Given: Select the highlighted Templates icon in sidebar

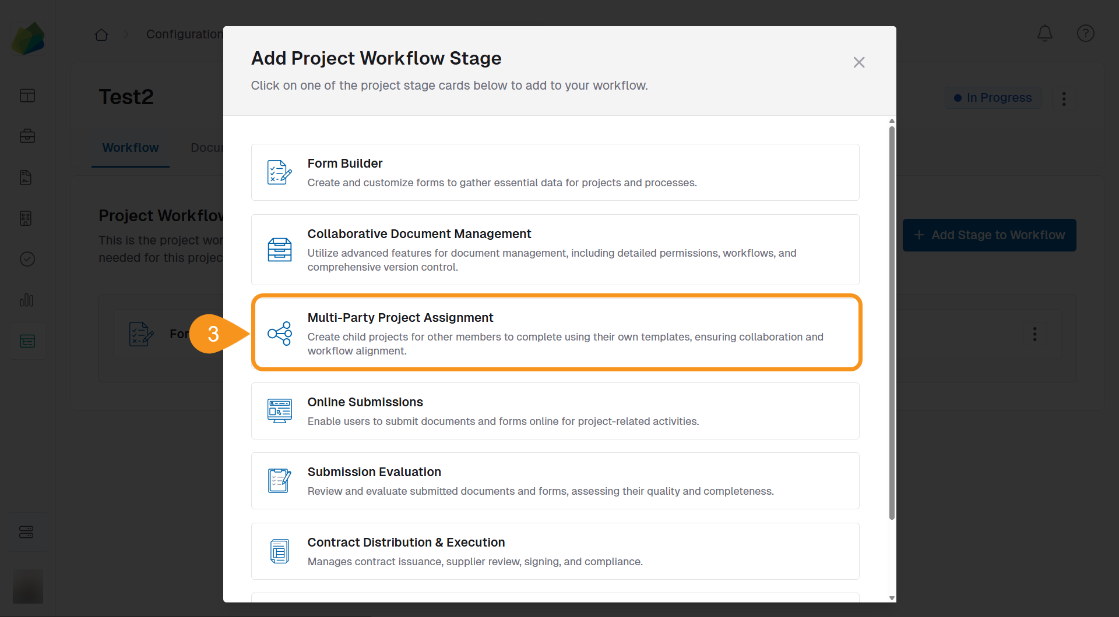Looking at the screenshot, I should (x=27, y=341).
